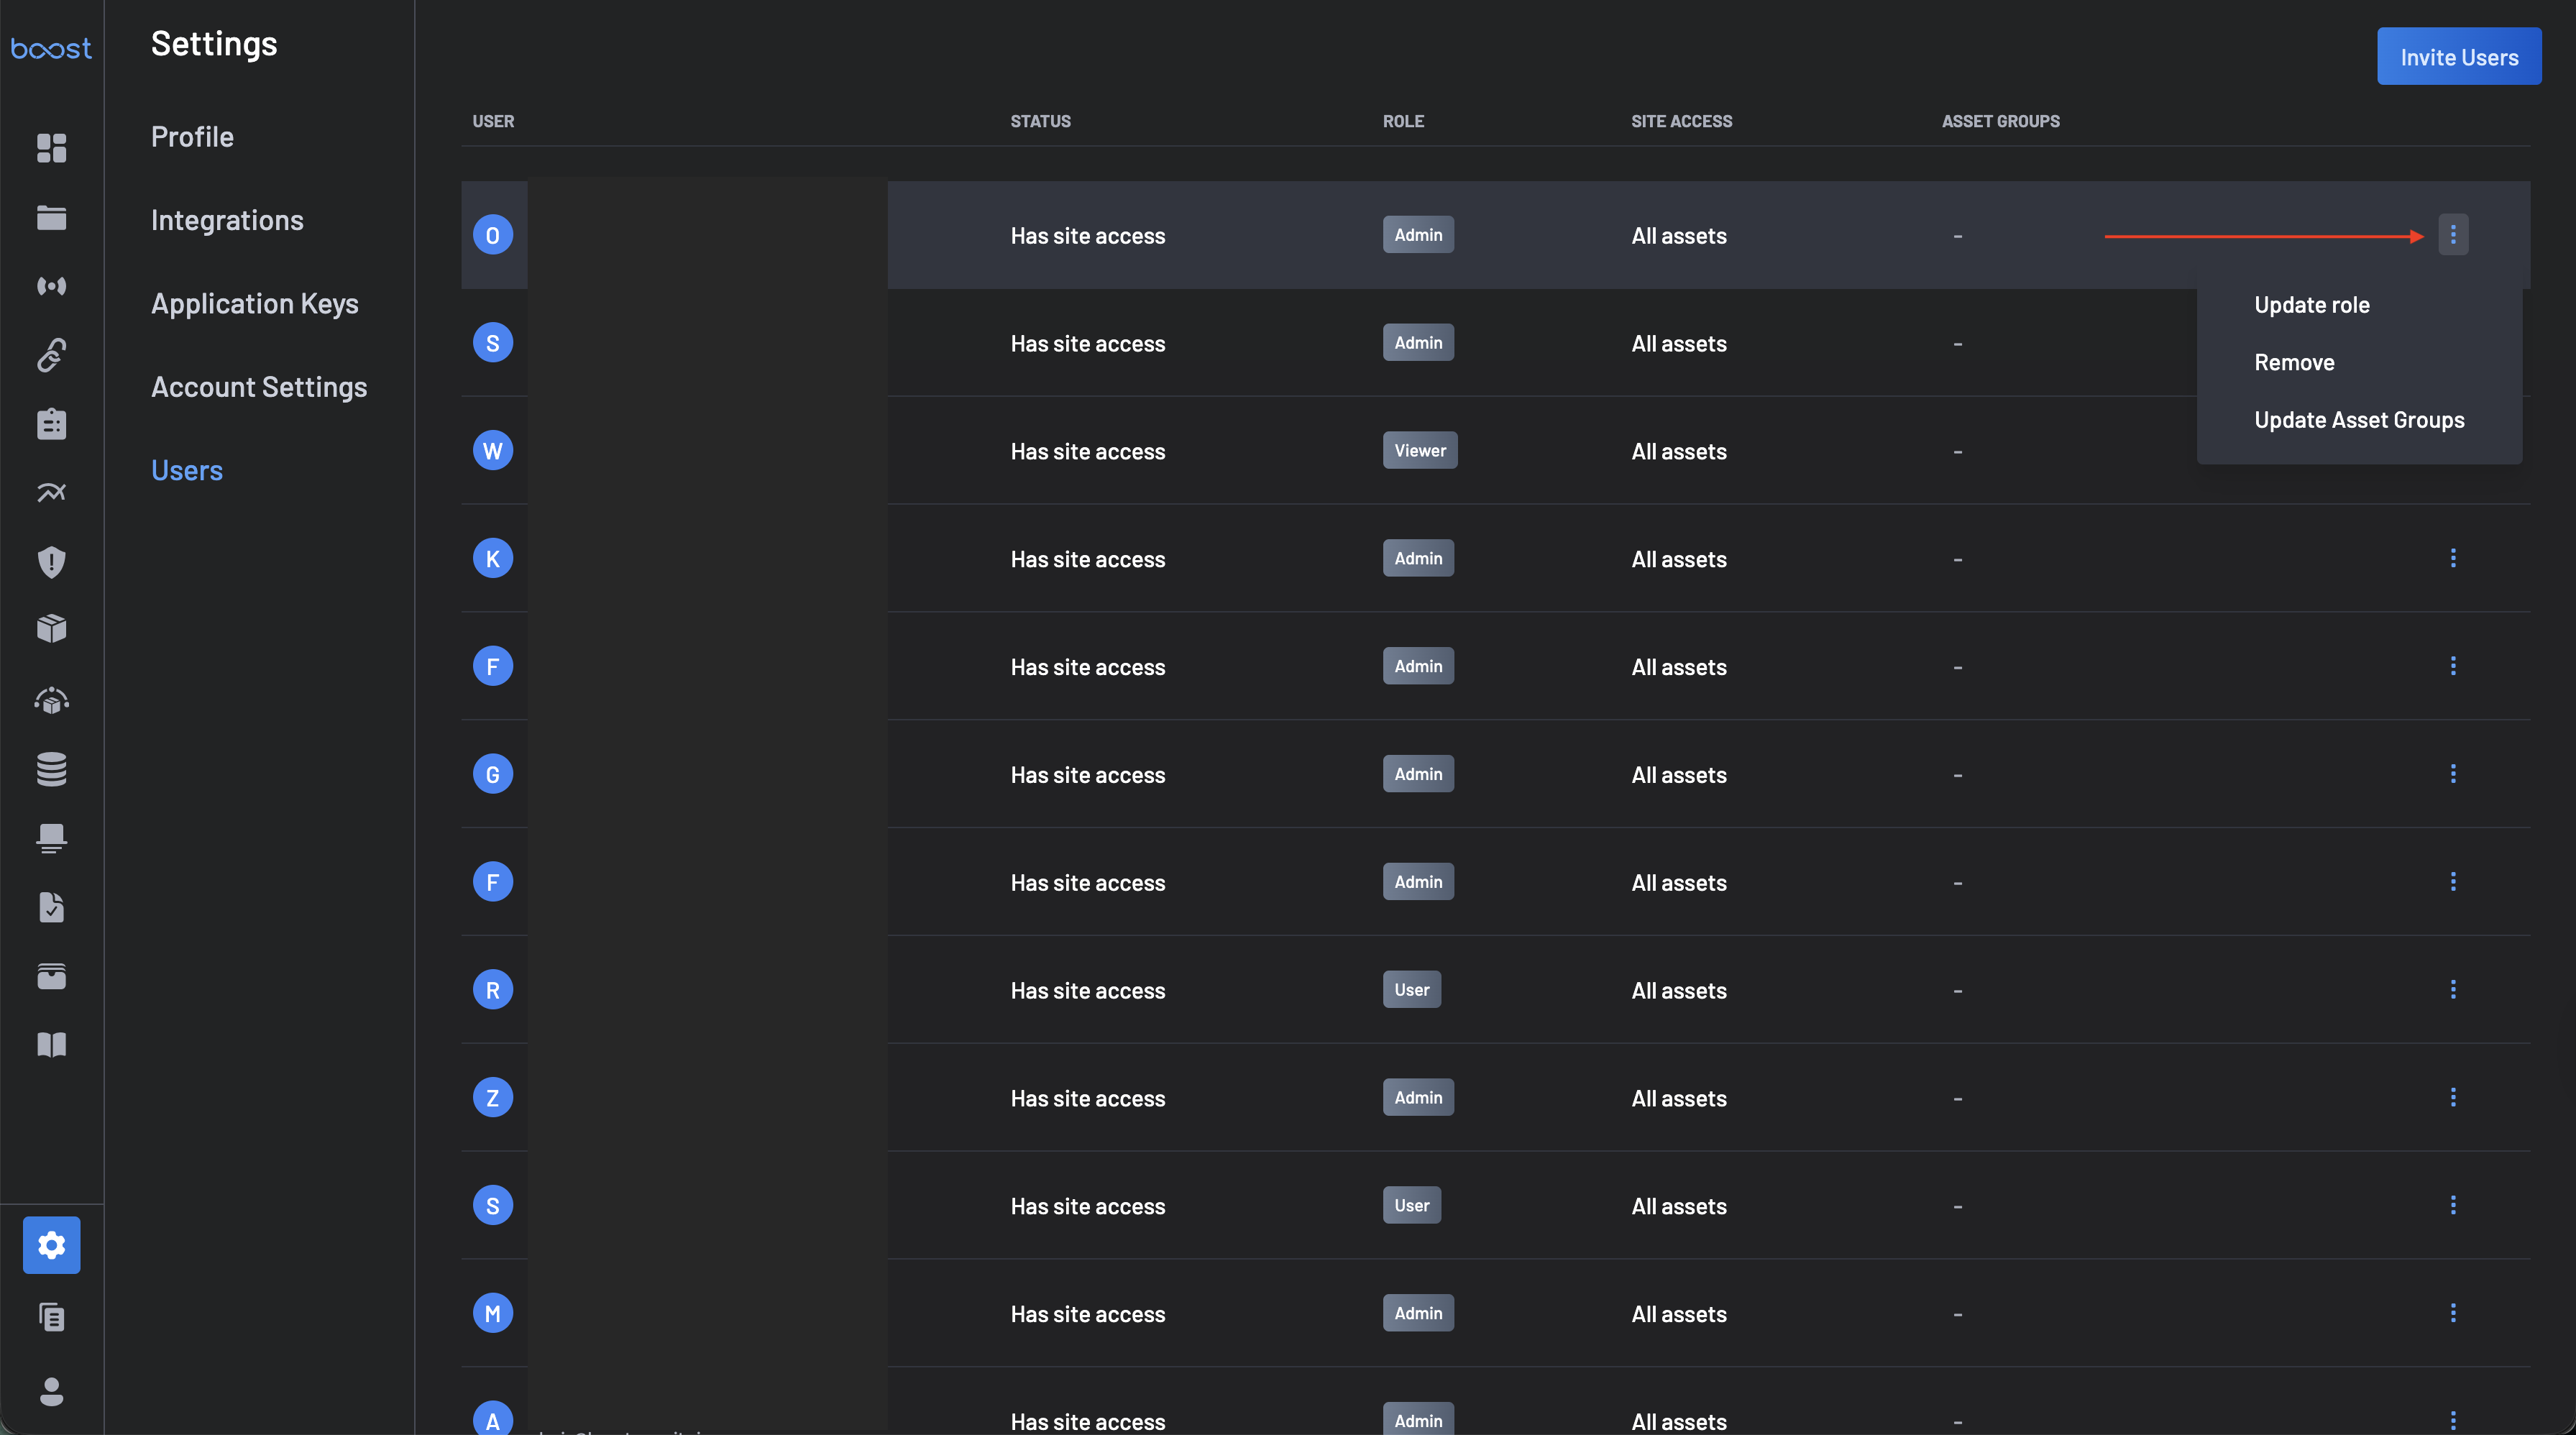This screenshot has width=2576, height=1435.
Task: Click the Boost logo
Action: (x=51, y=48)
